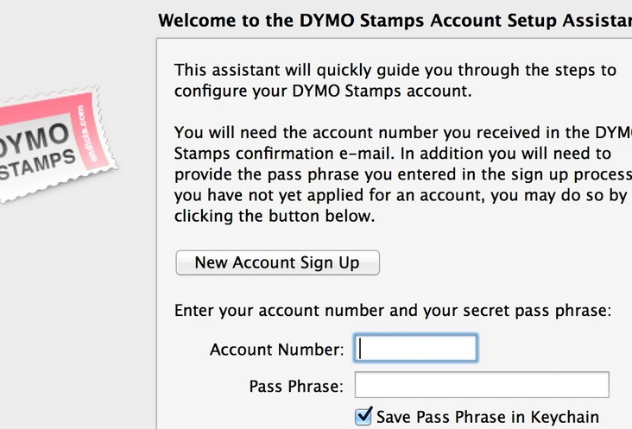Click the text "clicking the button below."

[275, 217]
